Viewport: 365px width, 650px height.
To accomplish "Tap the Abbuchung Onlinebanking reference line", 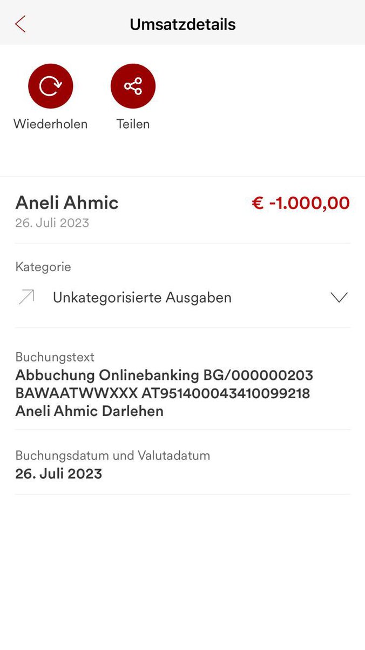I will pos(164,375).
